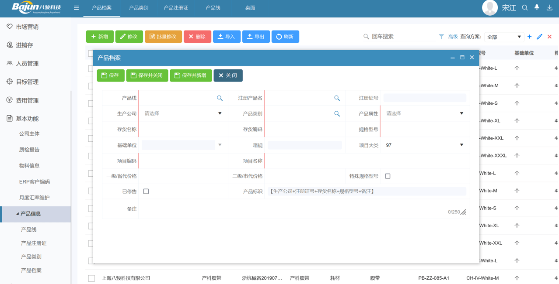559x284 pixels.
Task: Click blue plus icon to add query scheme
Action: (x=529, y=37)
